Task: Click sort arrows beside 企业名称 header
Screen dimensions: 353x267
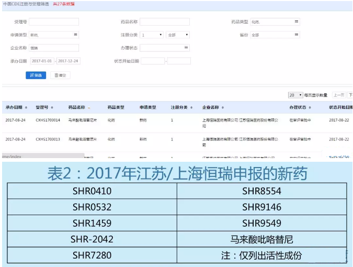Action: 222,107
